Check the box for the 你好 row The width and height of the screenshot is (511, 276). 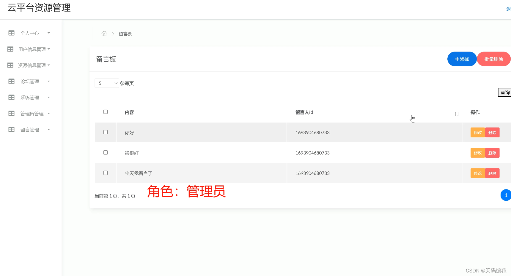[x=106, y=132]
